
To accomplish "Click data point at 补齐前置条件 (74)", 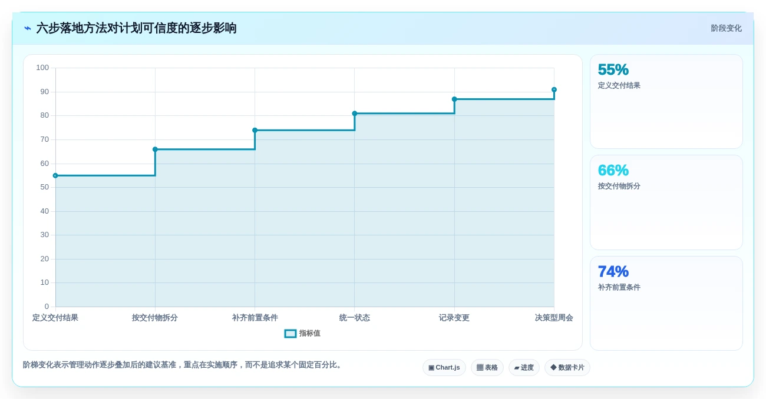I will tap(255, 130).
